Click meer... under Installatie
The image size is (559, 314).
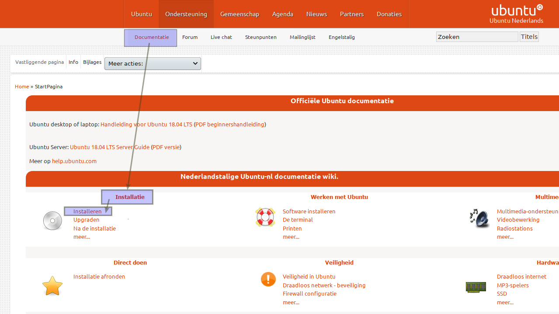pyautogui.click(x=82, y=237)
